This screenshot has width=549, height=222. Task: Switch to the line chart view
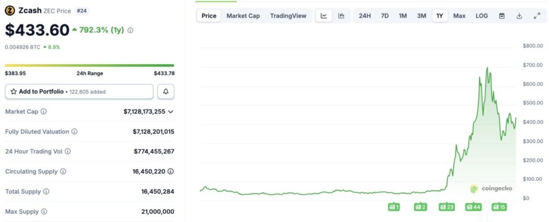(324, 16)
